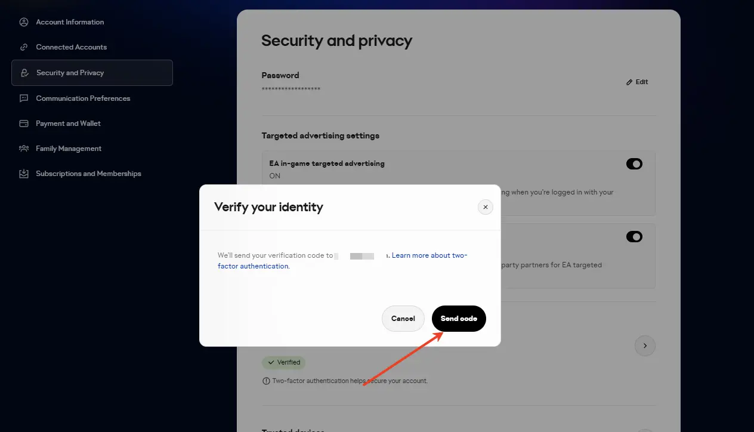Cancel the Verify your identity dialog
The width and height of the screenshot is (754, 432).
coord(403,319)
